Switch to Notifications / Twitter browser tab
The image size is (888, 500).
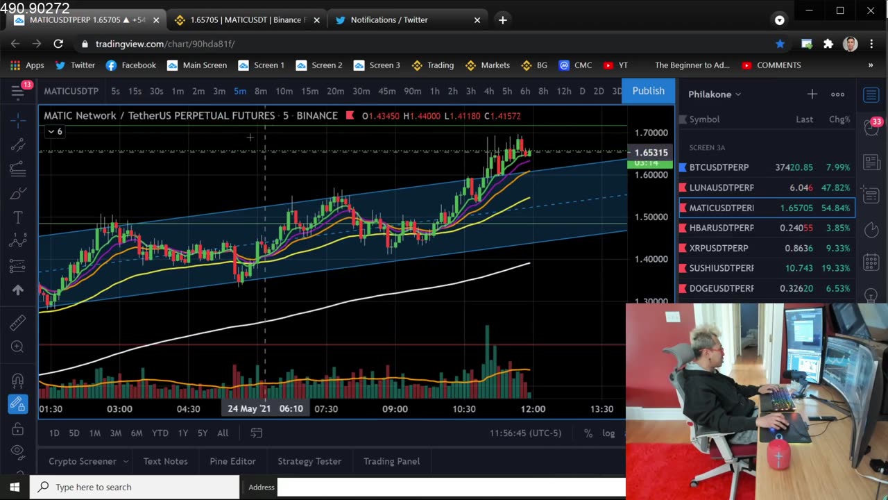pos(407,20)
